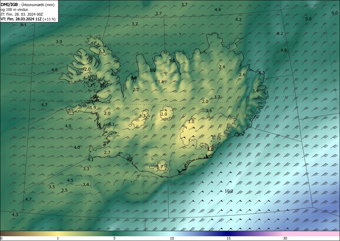The image size is (340, 241).
Task: Click the 'VT: Fim. 28.03.2024 11Z' valid time text
Action: coord(21,19)
